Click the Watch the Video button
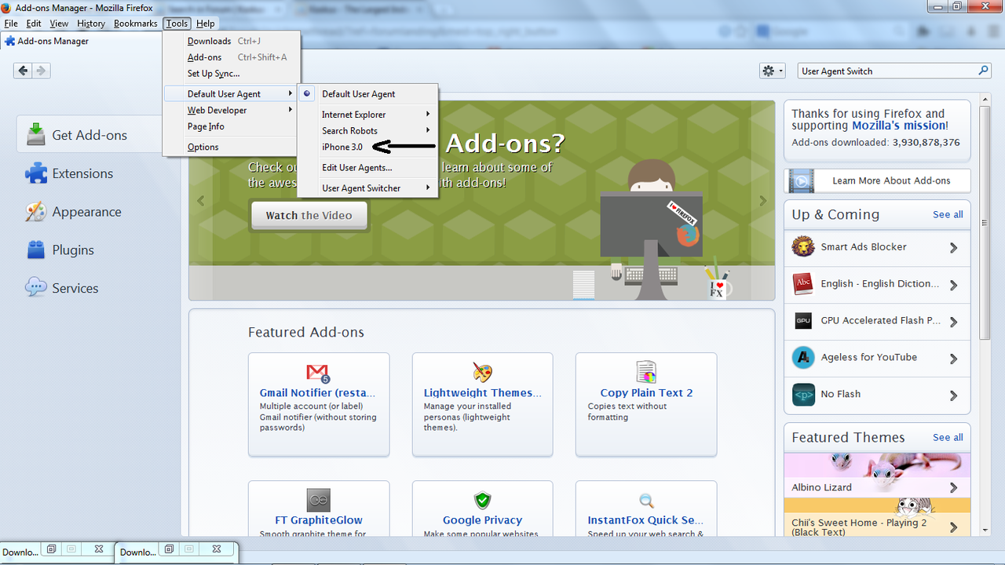This screenshot has height=565, width=1005. 309,216
